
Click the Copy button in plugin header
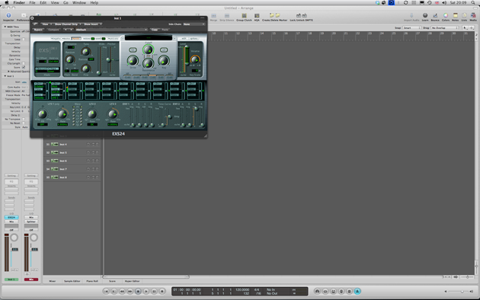(155, 30)
